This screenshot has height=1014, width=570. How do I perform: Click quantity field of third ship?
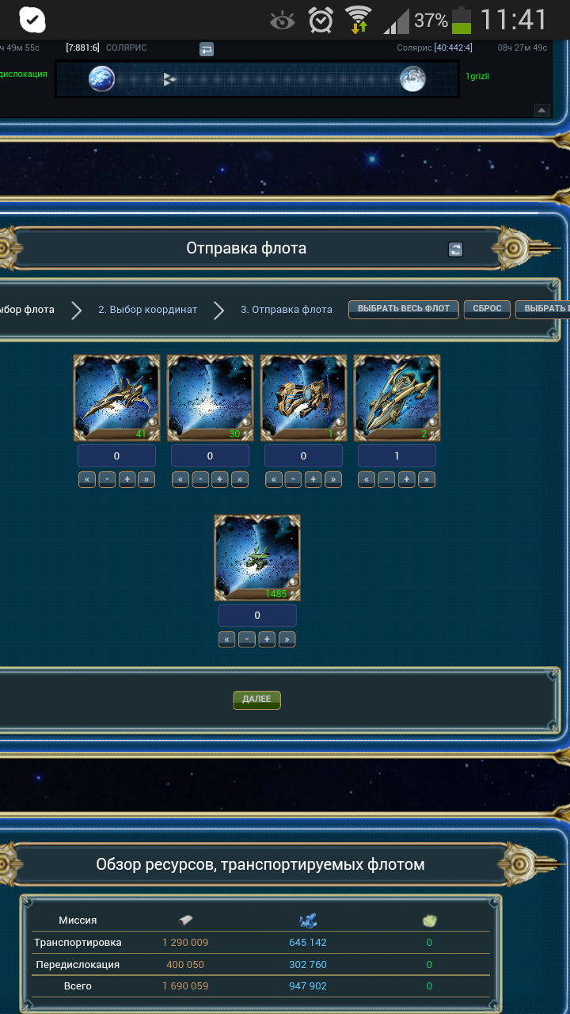click(x=303, y=456)
